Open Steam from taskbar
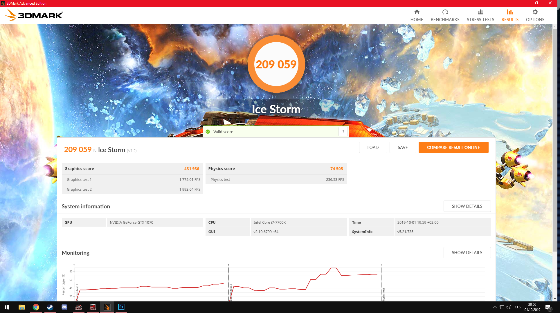Screen dimensions: 560x313 pos(50,307)
